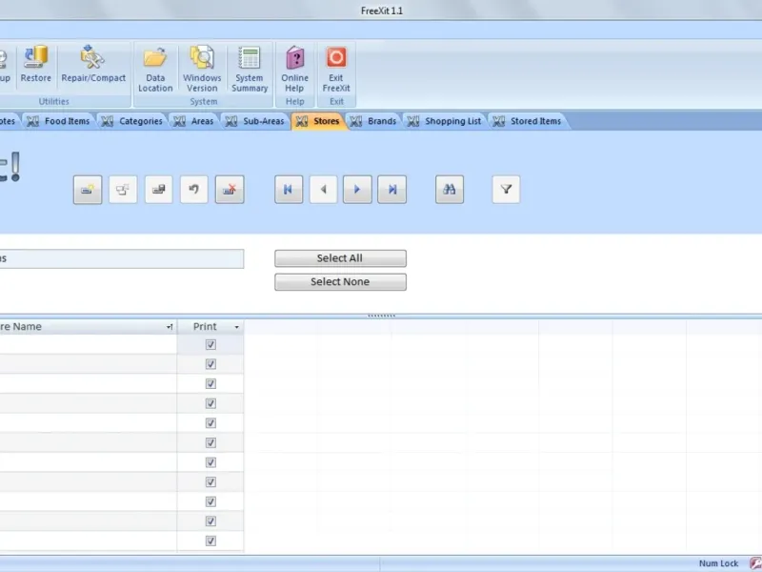Select the Sub-Areas tab

[254, 121]
